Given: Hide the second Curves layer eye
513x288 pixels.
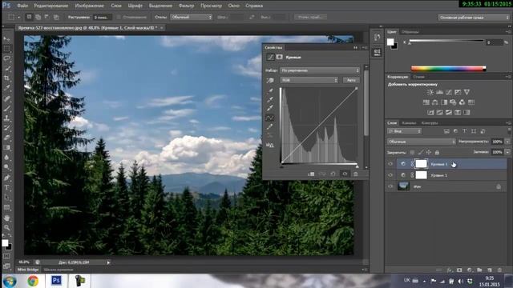Looking at the screenshot, I should click(390, 175).
